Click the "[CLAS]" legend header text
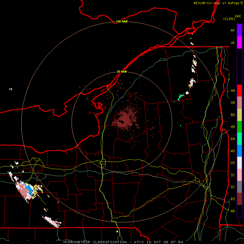 click(x=229, y=19)
